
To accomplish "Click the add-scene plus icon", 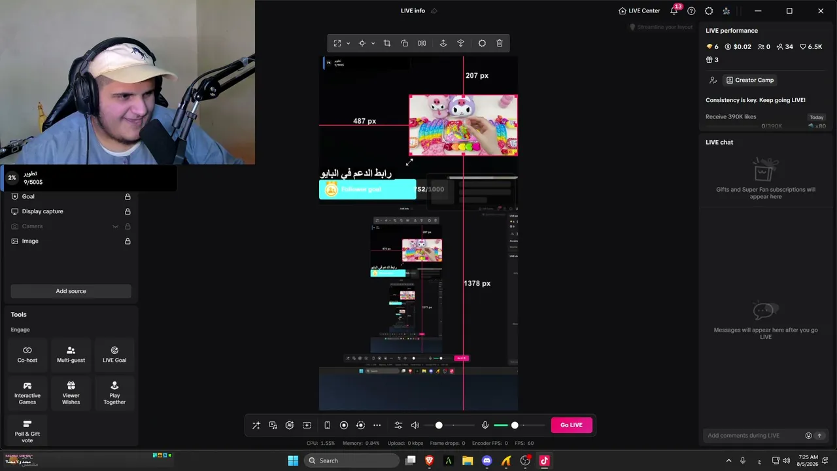I will (x=307, y=425).
